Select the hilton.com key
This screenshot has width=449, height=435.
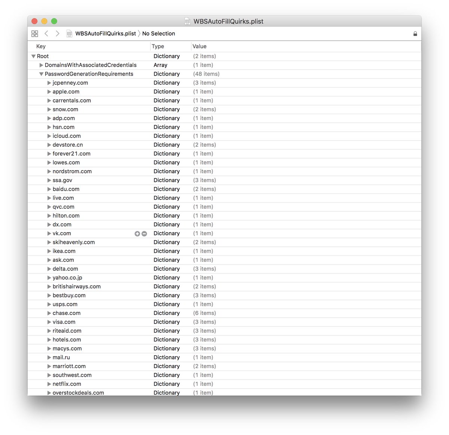[x=66, y=216]
